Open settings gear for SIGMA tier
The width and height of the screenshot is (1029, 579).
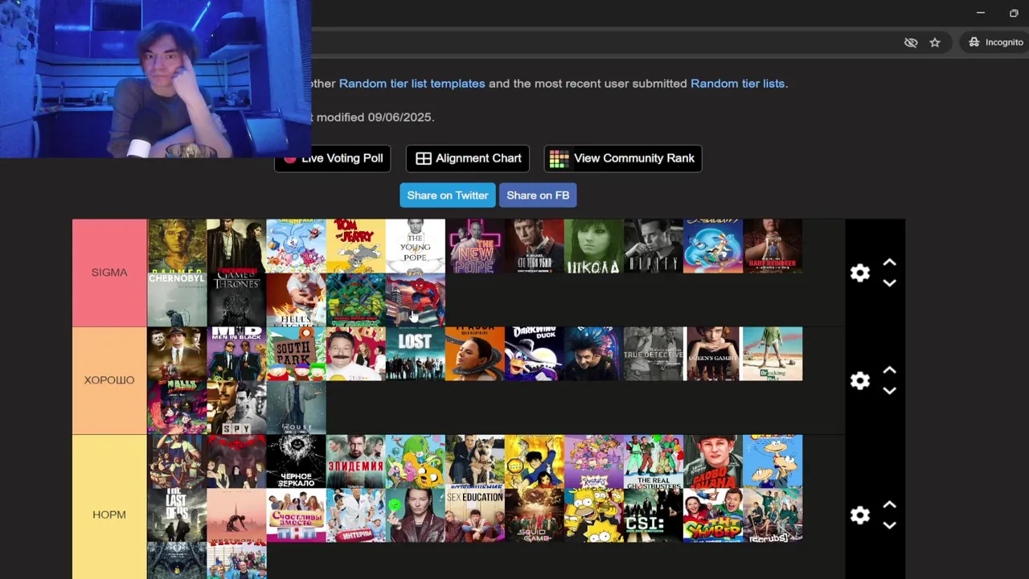[860, 273]
